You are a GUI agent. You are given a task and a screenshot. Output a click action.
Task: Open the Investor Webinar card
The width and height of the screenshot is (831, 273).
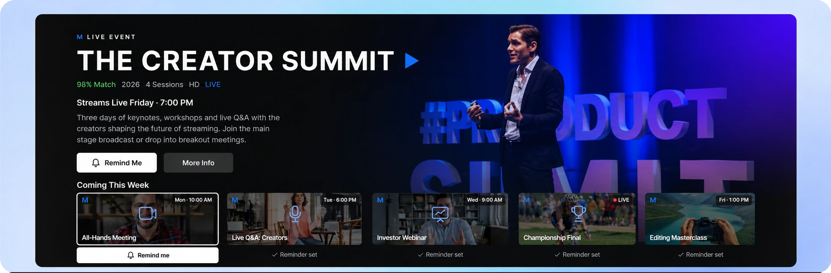click(440, 219)
